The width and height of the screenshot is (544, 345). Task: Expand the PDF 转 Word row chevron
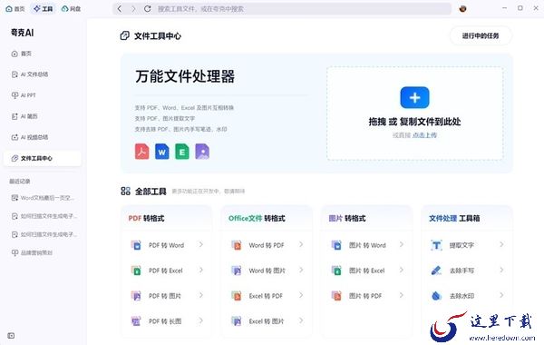pos(201,245)
